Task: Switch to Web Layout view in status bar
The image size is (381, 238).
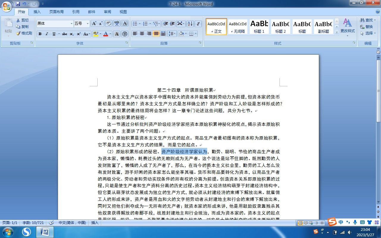Action: pyautogui.click(x=311, y=223)
